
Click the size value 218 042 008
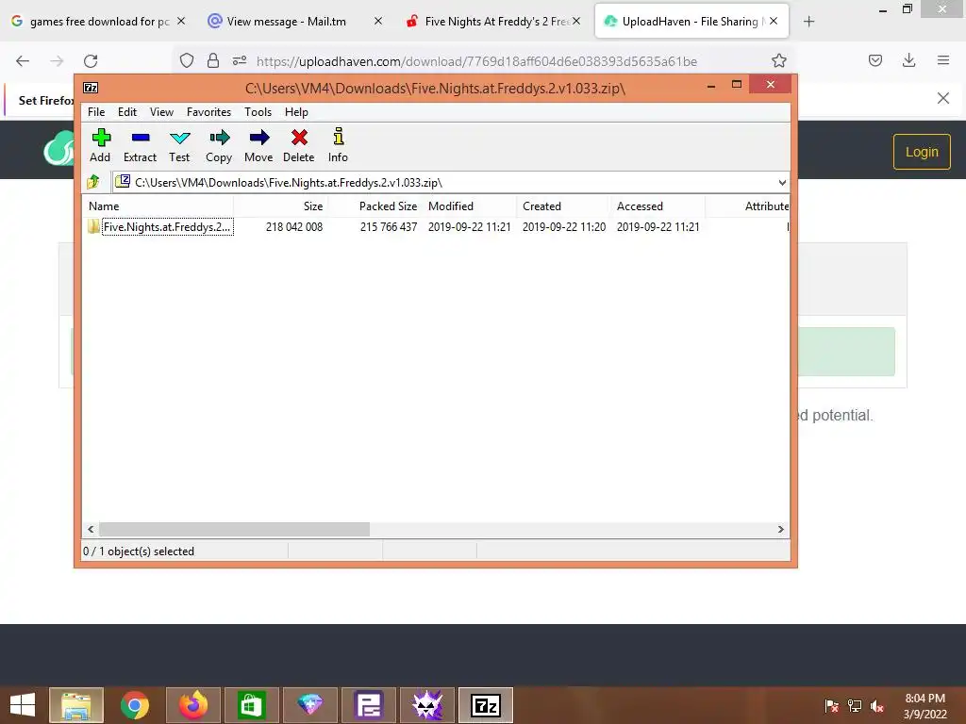(x=294, y=226)
